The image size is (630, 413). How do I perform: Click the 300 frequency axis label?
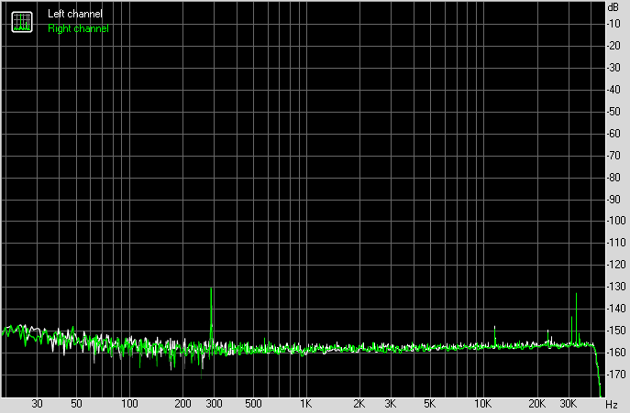coord(215,404)
